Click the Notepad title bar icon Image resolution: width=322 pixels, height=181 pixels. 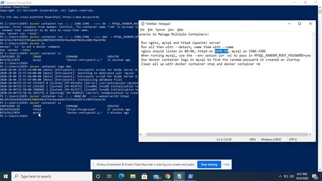coord(142,24)
